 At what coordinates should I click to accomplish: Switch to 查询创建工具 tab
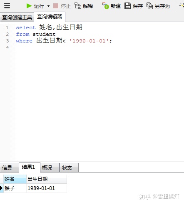pos(17,17)
